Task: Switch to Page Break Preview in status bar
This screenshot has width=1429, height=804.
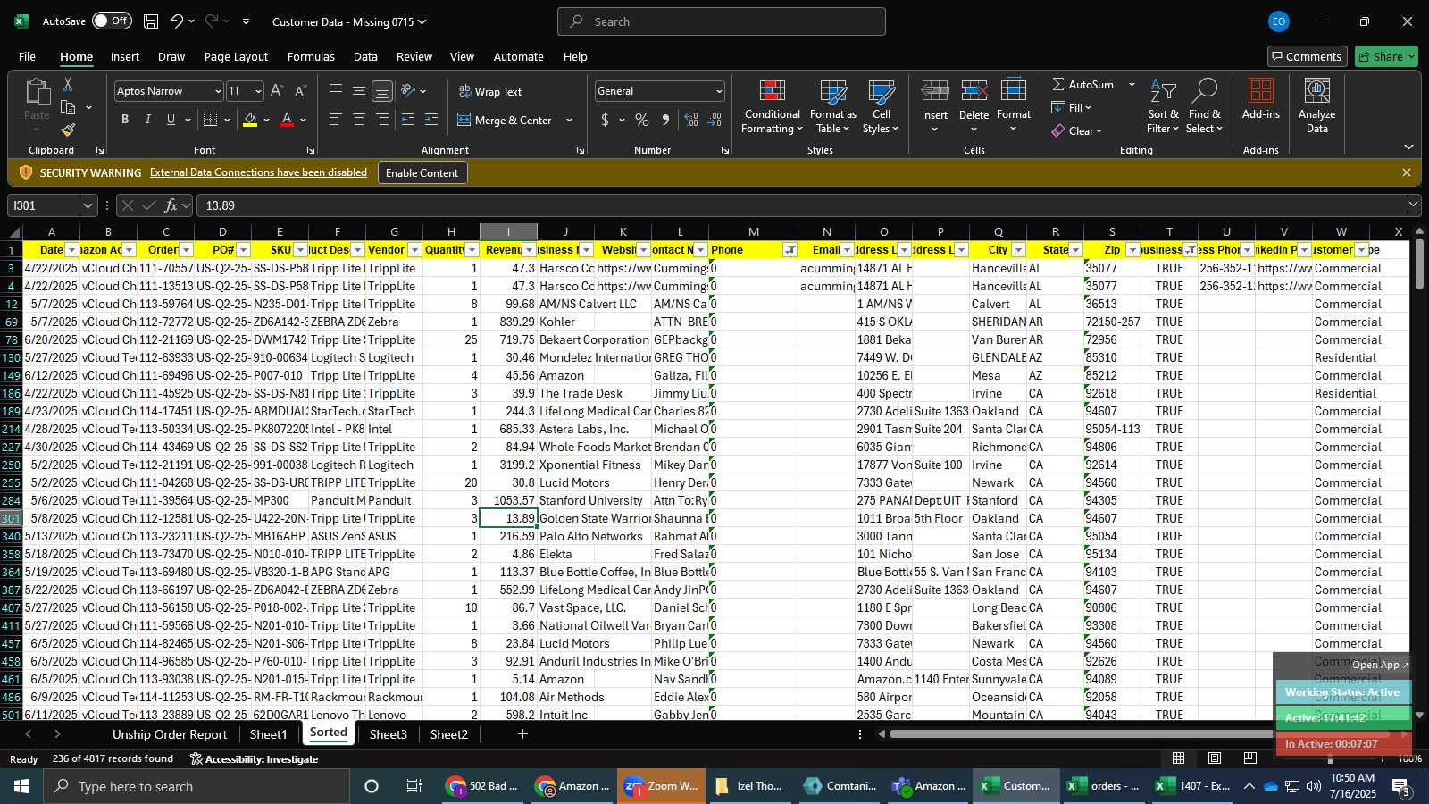Action: click(1249, 758)
